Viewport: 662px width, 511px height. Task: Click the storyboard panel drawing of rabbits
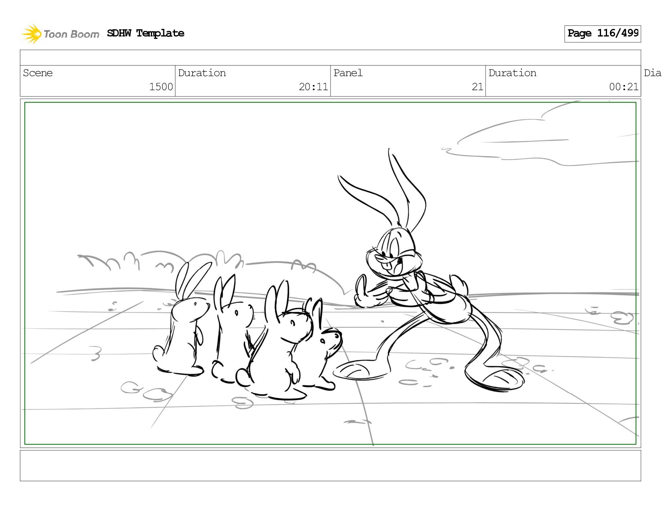click(330, 273)
